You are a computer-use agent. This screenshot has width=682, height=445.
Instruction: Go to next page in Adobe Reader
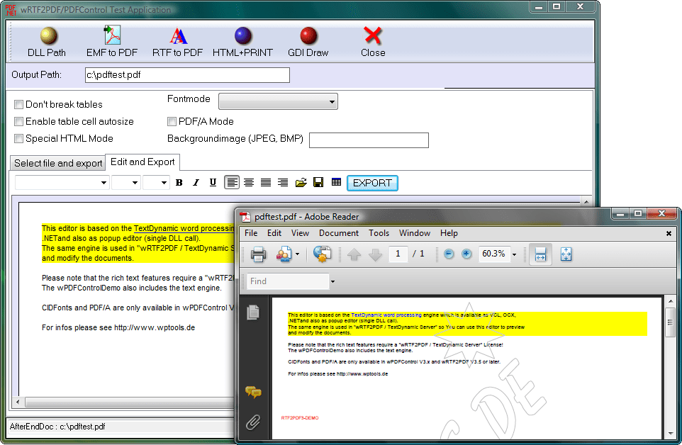(375, 254)
